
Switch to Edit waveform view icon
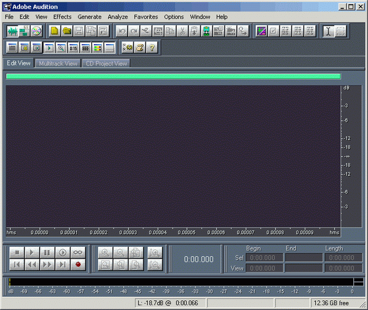(12, 31)
